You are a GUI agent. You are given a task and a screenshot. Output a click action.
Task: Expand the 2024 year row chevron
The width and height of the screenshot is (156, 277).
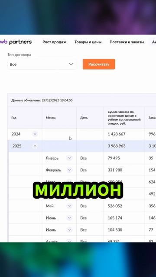[x=35, y=134]
